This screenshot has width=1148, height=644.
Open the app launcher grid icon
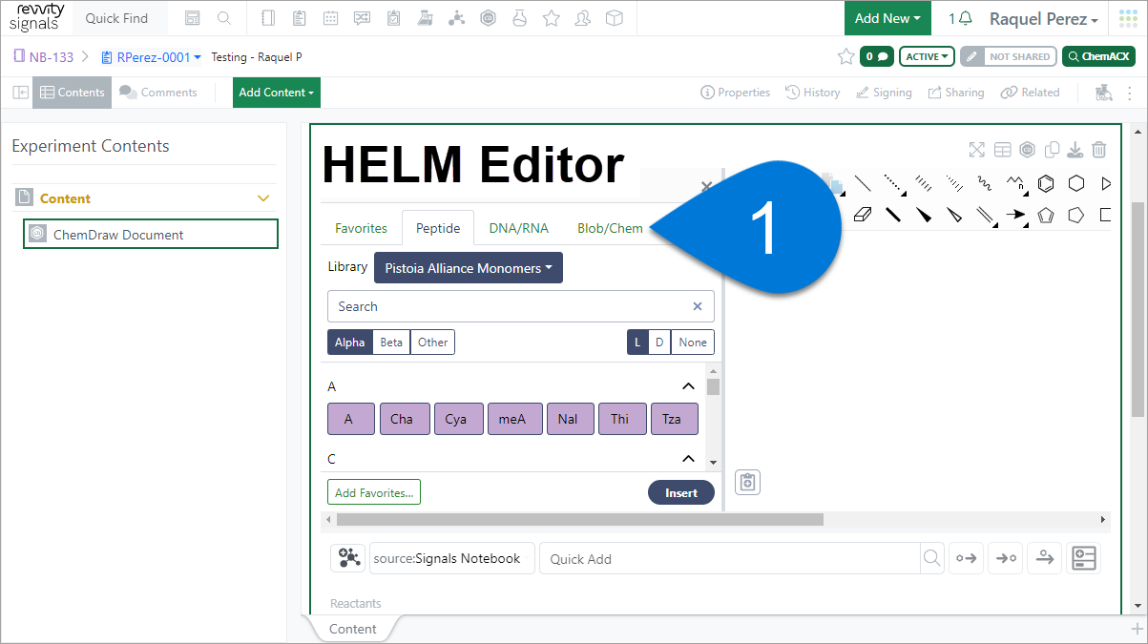coord(1129,18)
